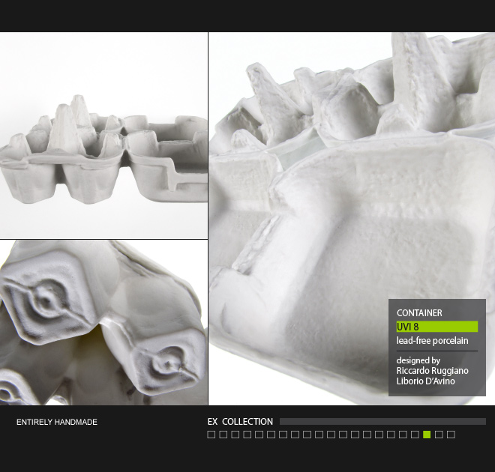The height and width of the screenshot is (472, 495).
Task: Open the close-up photo of embossed carton bottoms
Action: (103, 323)
